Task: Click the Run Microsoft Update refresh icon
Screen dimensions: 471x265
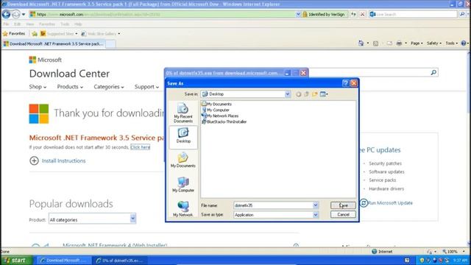Action: click(x=364, y=203)
